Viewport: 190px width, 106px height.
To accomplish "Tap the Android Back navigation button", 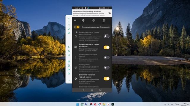I will tap(83, 90).
